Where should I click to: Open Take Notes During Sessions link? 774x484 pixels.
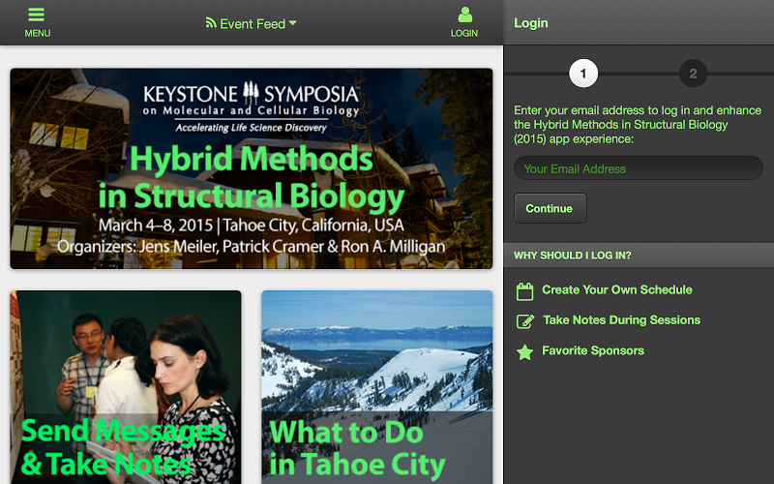(x=621, y=320)
